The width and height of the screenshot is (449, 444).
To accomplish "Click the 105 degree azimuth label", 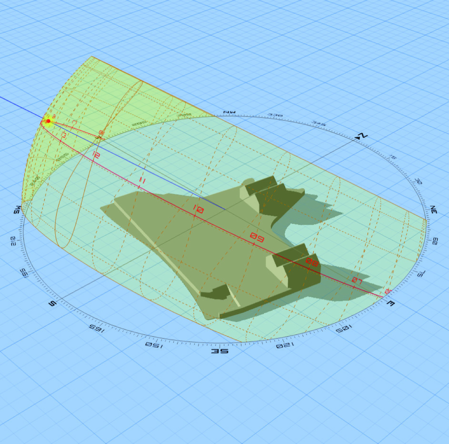I will [x=344, y=329].
